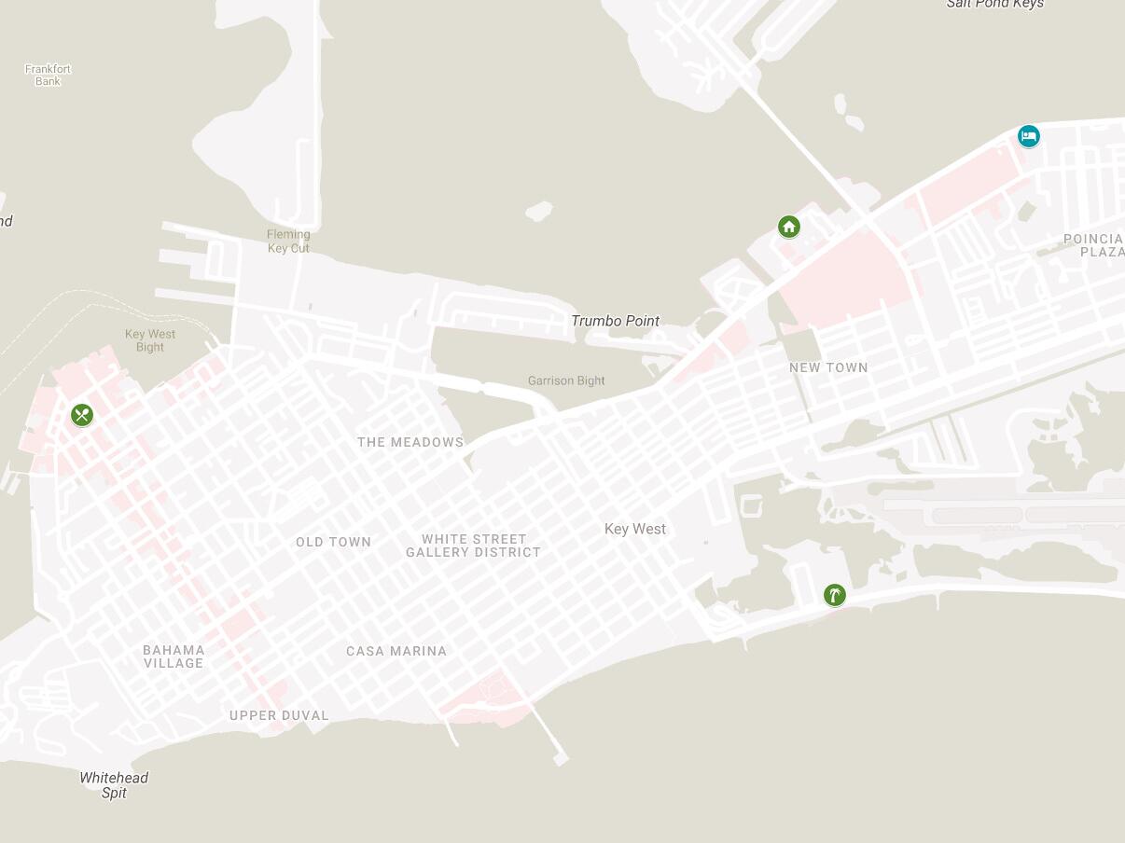Image resolution: width=1125 pixels, height=843 pixels.
Task: Select the New Town label
Action: tap(828, 367)
